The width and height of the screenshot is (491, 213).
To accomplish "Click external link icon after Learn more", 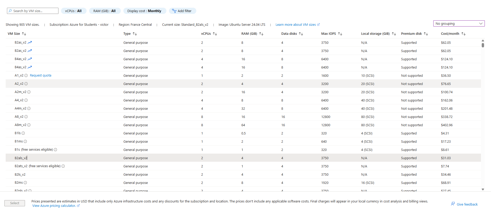I will (318, 25).
